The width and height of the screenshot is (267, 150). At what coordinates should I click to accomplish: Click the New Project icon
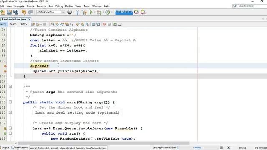3,12
